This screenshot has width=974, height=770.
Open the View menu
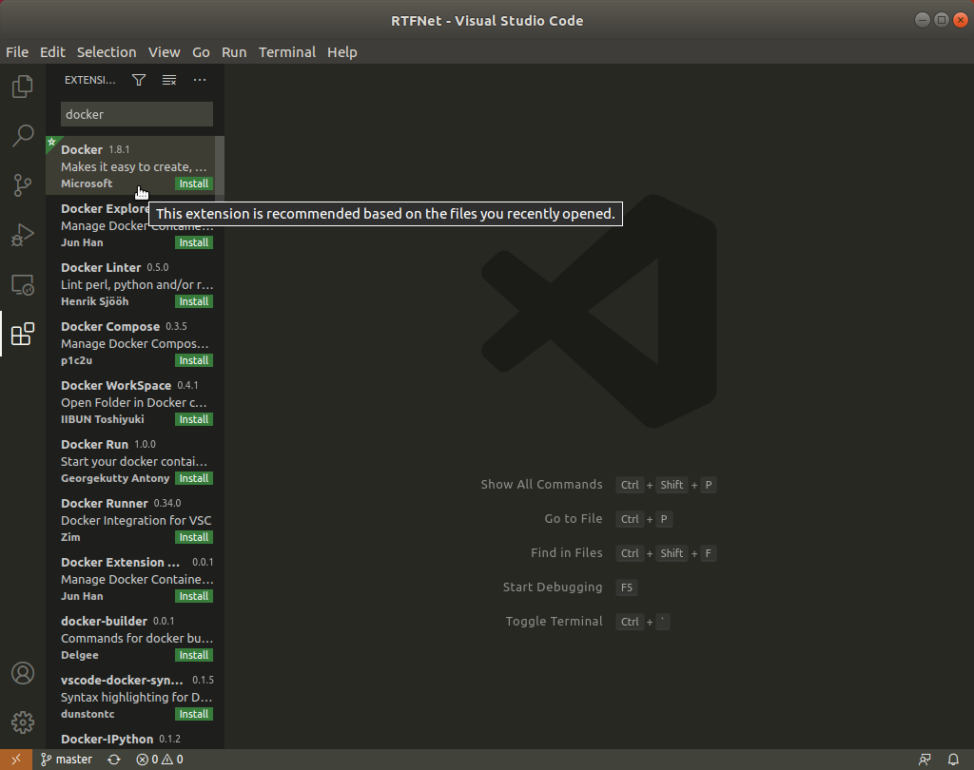click(x=164, y=52)
